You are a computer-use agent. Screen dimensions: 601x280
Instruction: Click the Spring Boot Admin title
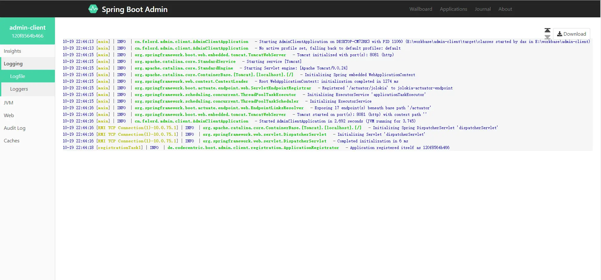[x=135, y=9]
